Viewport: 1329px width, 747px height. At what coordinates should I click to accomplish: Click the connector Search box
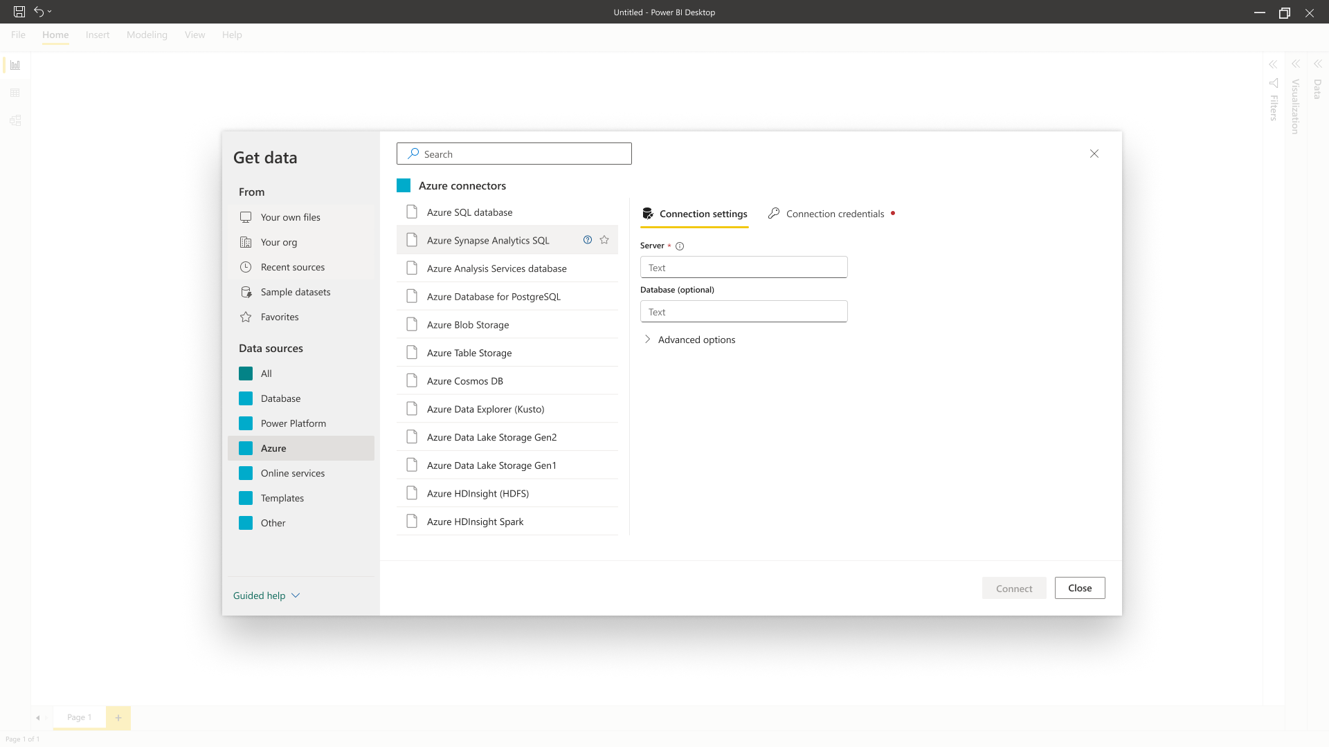coord(514,154)
